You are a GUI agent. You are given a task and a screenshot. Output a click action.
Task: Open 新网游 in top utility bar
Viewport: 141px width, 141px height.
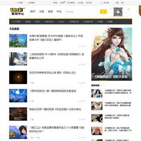[x=55, y=3]
